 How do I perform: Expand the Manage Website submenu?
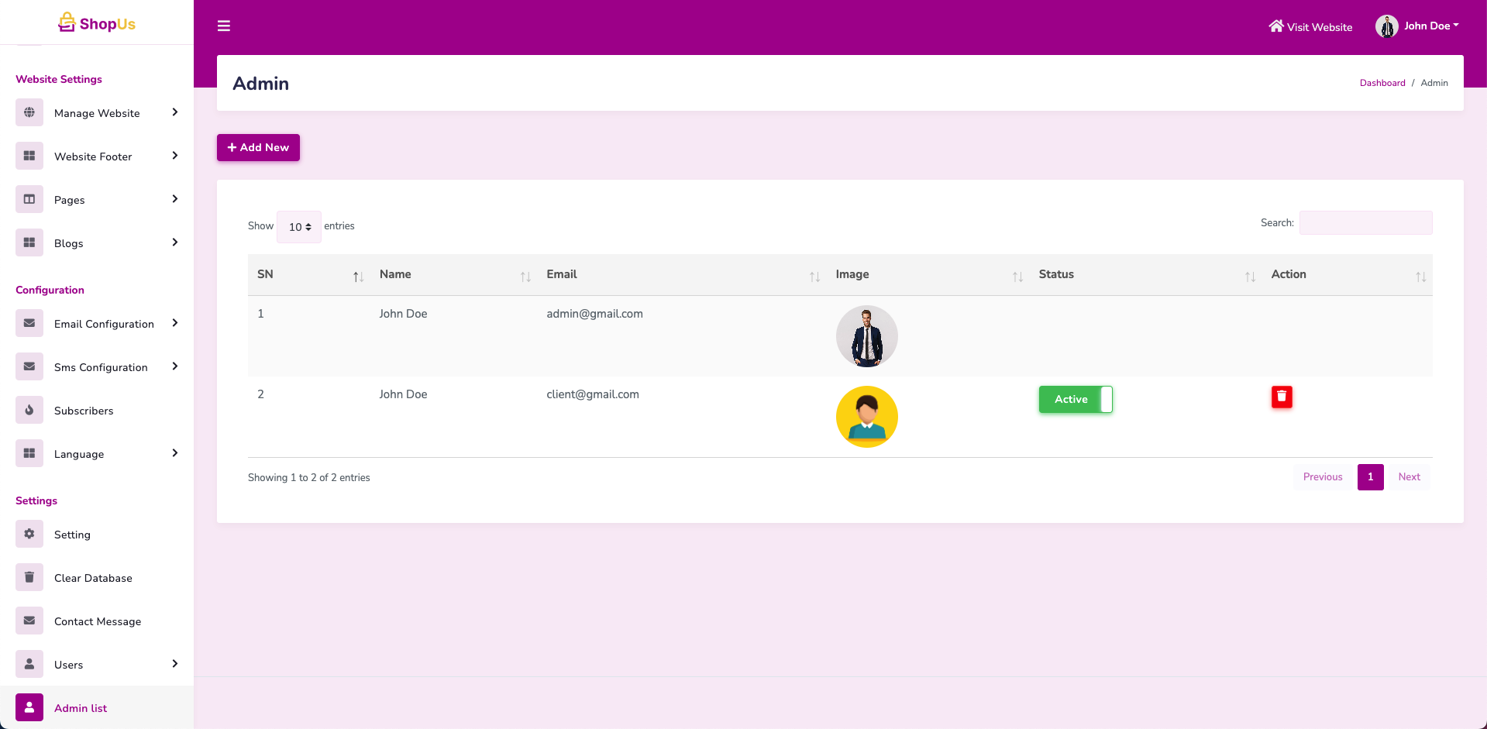coord(98,113)
